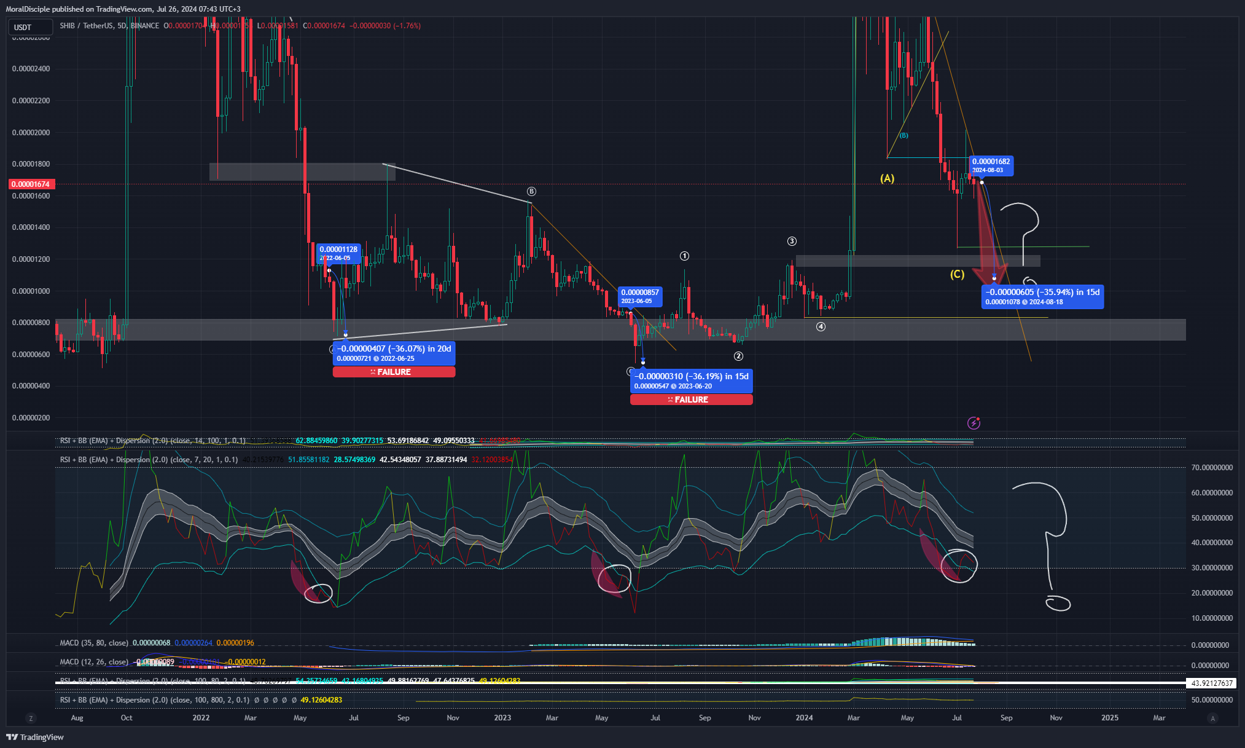Click the 2023 label on the time axis
Screen dimensions: 1245x748
coord(502,718)
